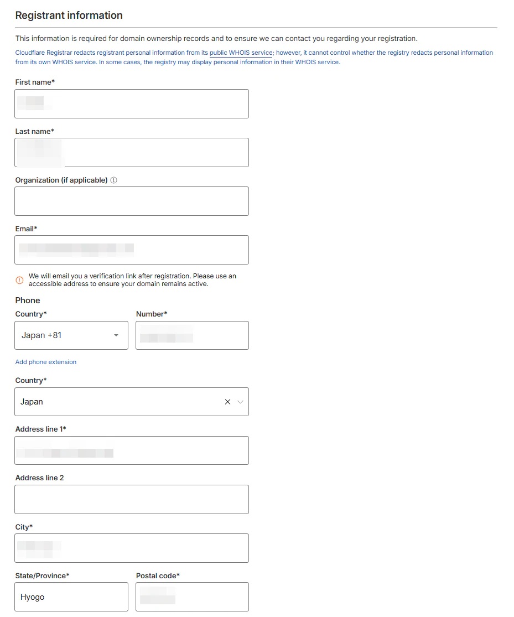
Task: Click the Japan text in address Country box
Action: pyautogui.click(x=32, y=402)
